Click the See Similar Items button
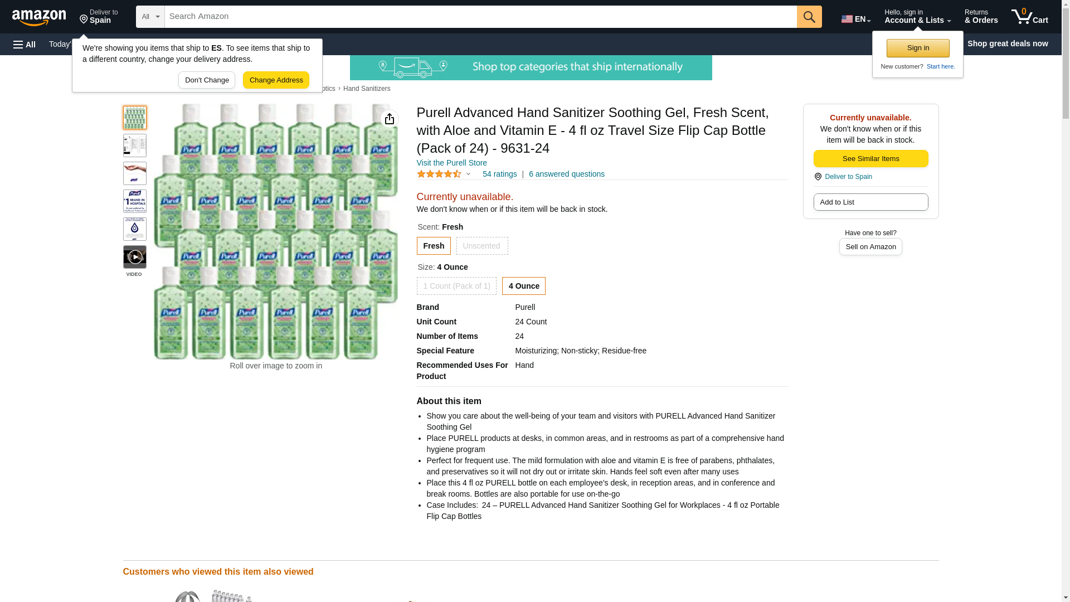Screen dimensions: 1070x602 (870, 158)
